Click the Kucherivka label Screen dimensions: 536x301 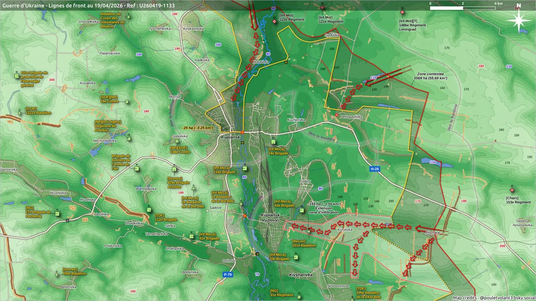[296, 120]
